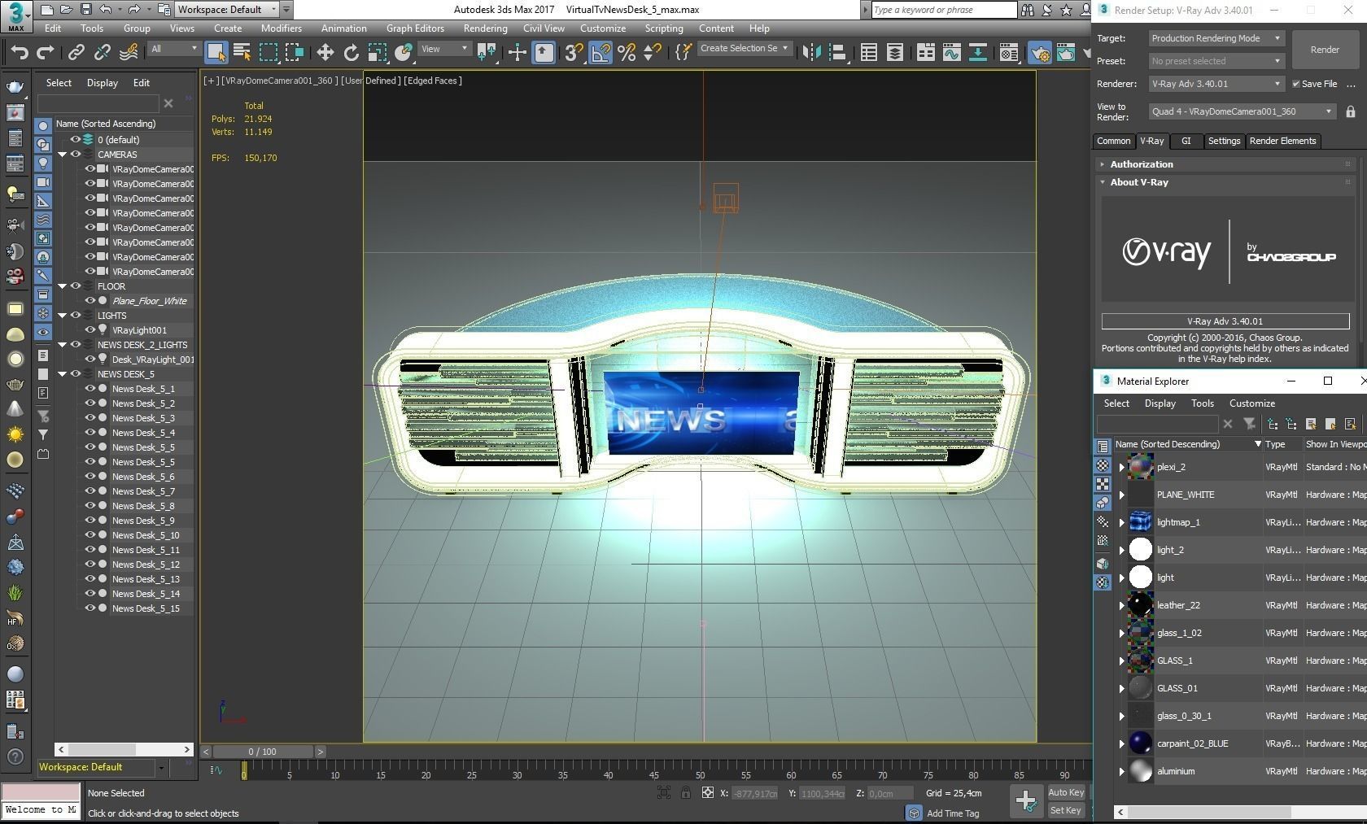The image size is (1367, 824).
Task: Click the keyword search field in title bar
Action: tap(944, 10)
